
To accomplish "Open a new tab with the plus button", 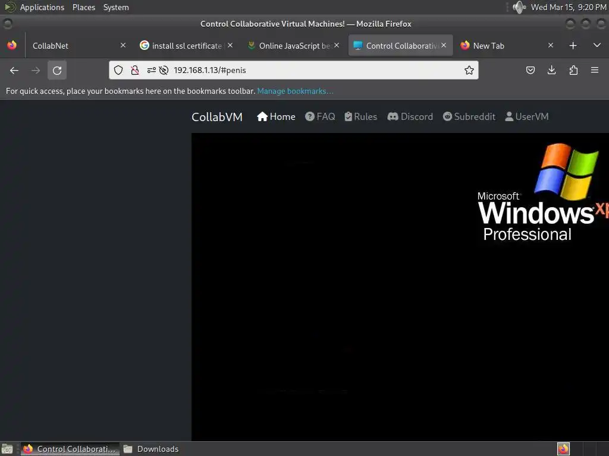I will (573, 46).
